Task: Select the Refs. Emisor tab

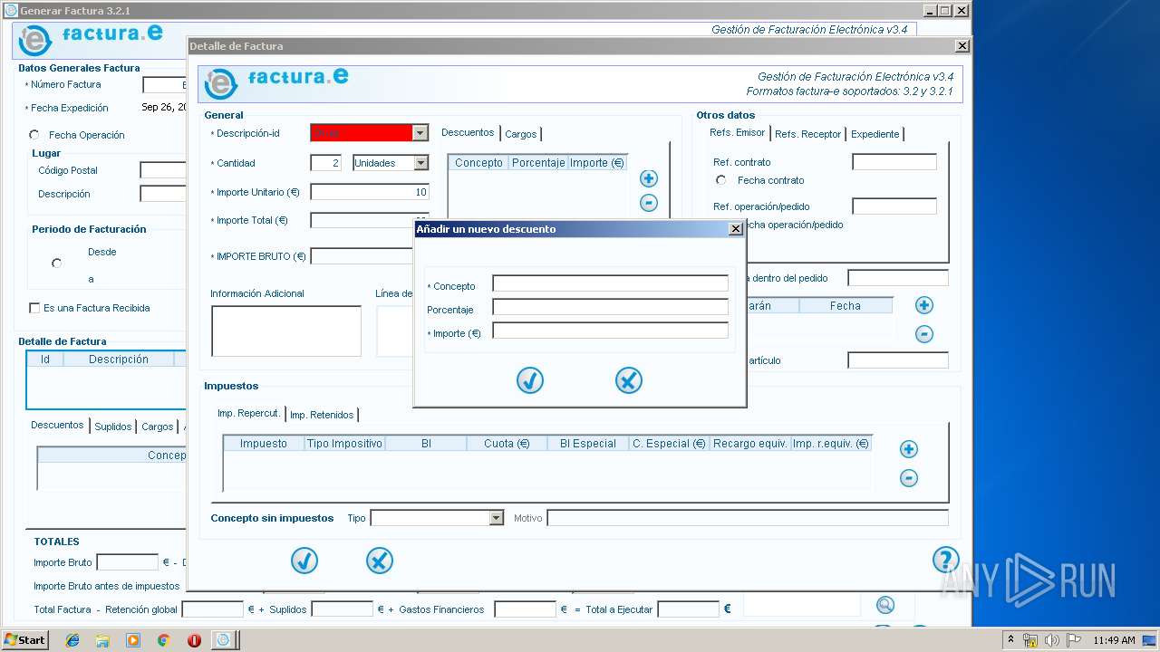Action: [x=738, y=133]
